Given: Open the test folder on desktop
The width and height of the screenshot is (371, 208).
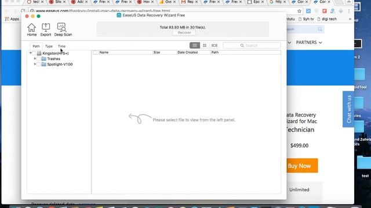Looking at the screenshot, I should tap(364, 166).
